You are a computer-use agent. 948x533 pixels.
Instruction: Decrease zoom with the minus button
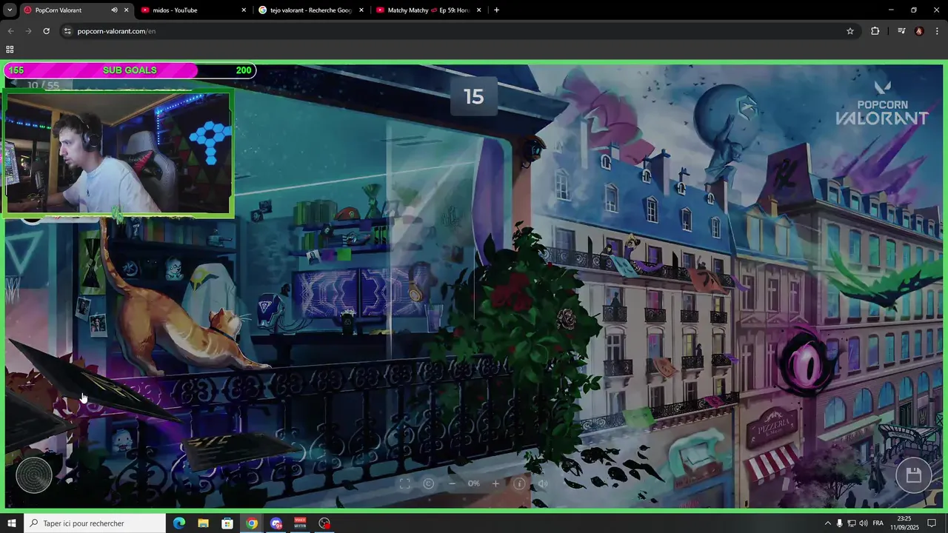452,483
